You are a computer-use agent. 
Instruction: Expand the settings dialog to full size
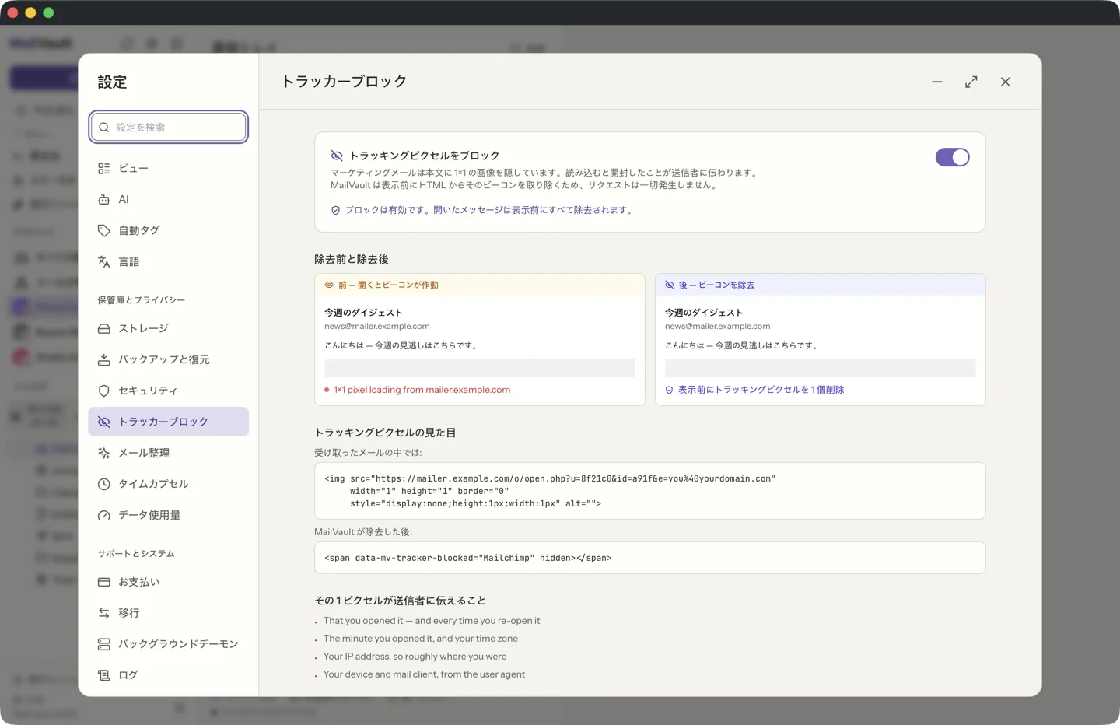point(971,82)
